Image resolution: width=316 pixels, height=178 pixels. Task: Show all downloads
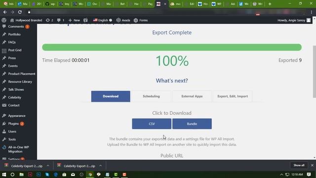299,165
